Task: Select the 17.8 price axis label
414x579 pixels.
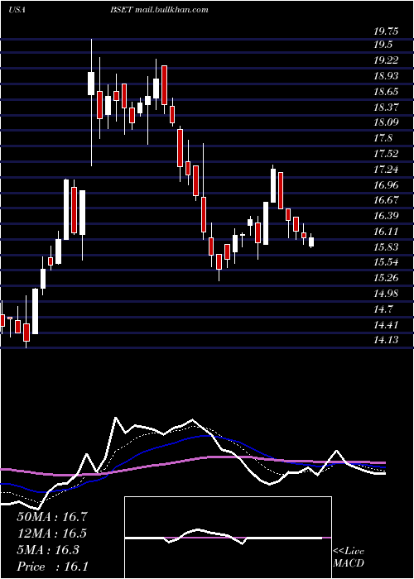Action: [x=383, y=138]
